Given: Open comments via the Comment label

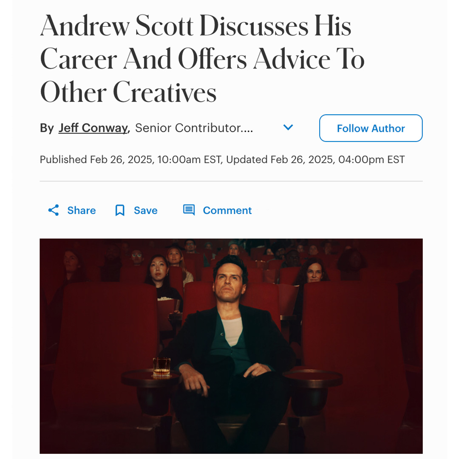Looking at the screenshot, I should [x=227, y=210].
